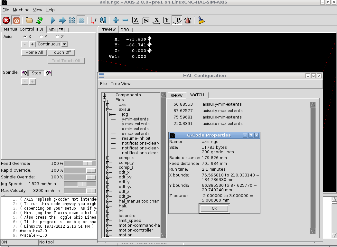The height and width of the screenshot is (247, 337).
Task: Collapse the axisui tree node
Action: pyautogui.click(x=108, y=109)
